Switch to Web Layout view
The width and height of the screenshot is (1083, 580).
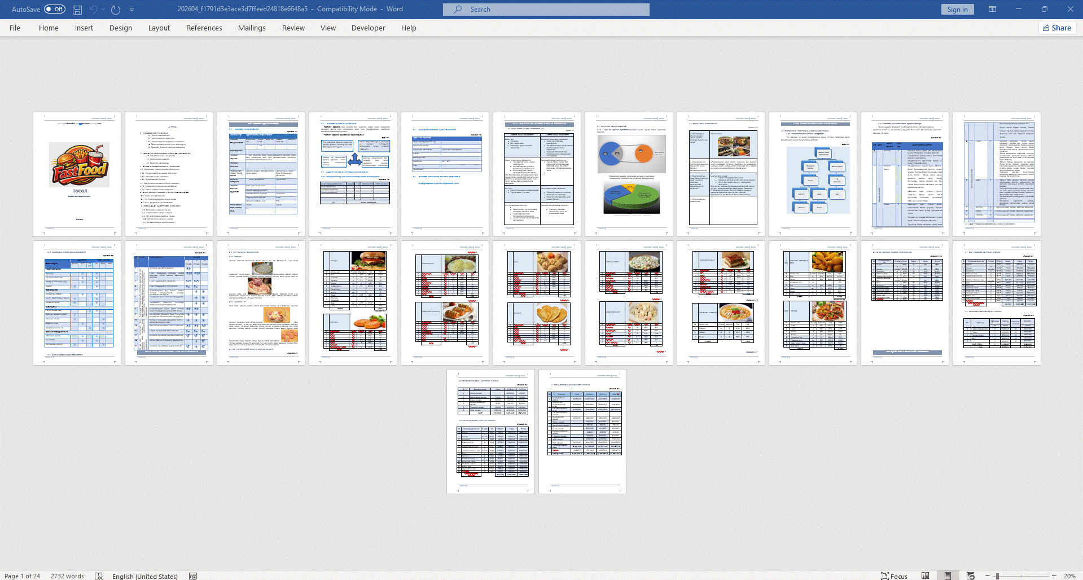pyautogui.click(x=971, y=576)
